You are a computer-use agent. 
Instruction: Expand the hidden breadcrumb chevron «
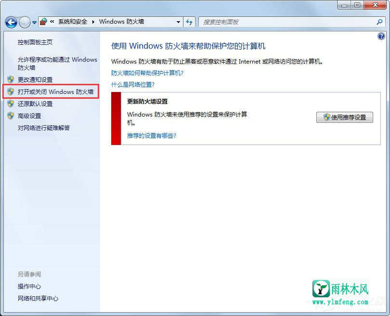(x=52, y=22)
